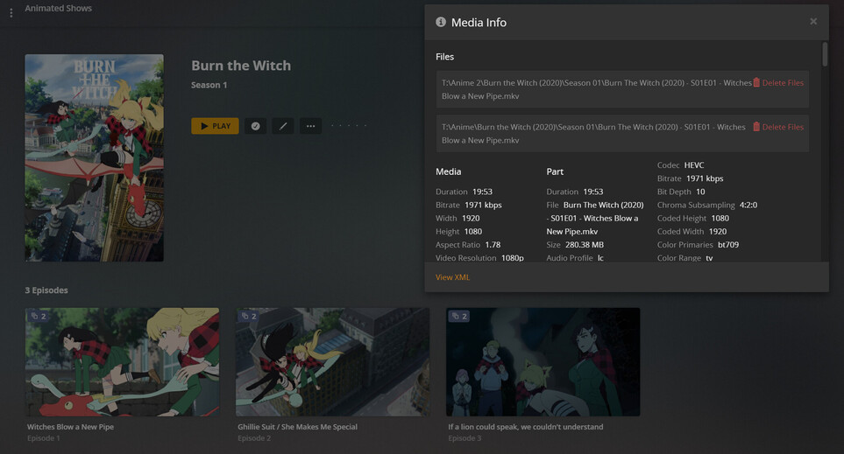
Task: Click the Coded Height 1080 value
Action: [x=720, y=218]
